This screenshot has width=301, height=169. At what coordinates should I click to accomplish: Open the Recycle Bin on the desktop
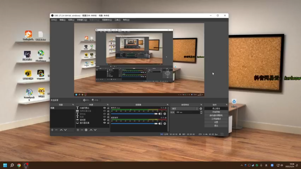click(x=234, y=103)
